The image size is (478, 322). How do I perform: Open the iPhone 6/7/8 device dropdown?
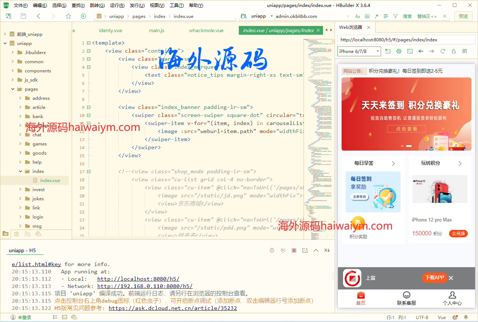pyautogui.click(x=359, y=52)
